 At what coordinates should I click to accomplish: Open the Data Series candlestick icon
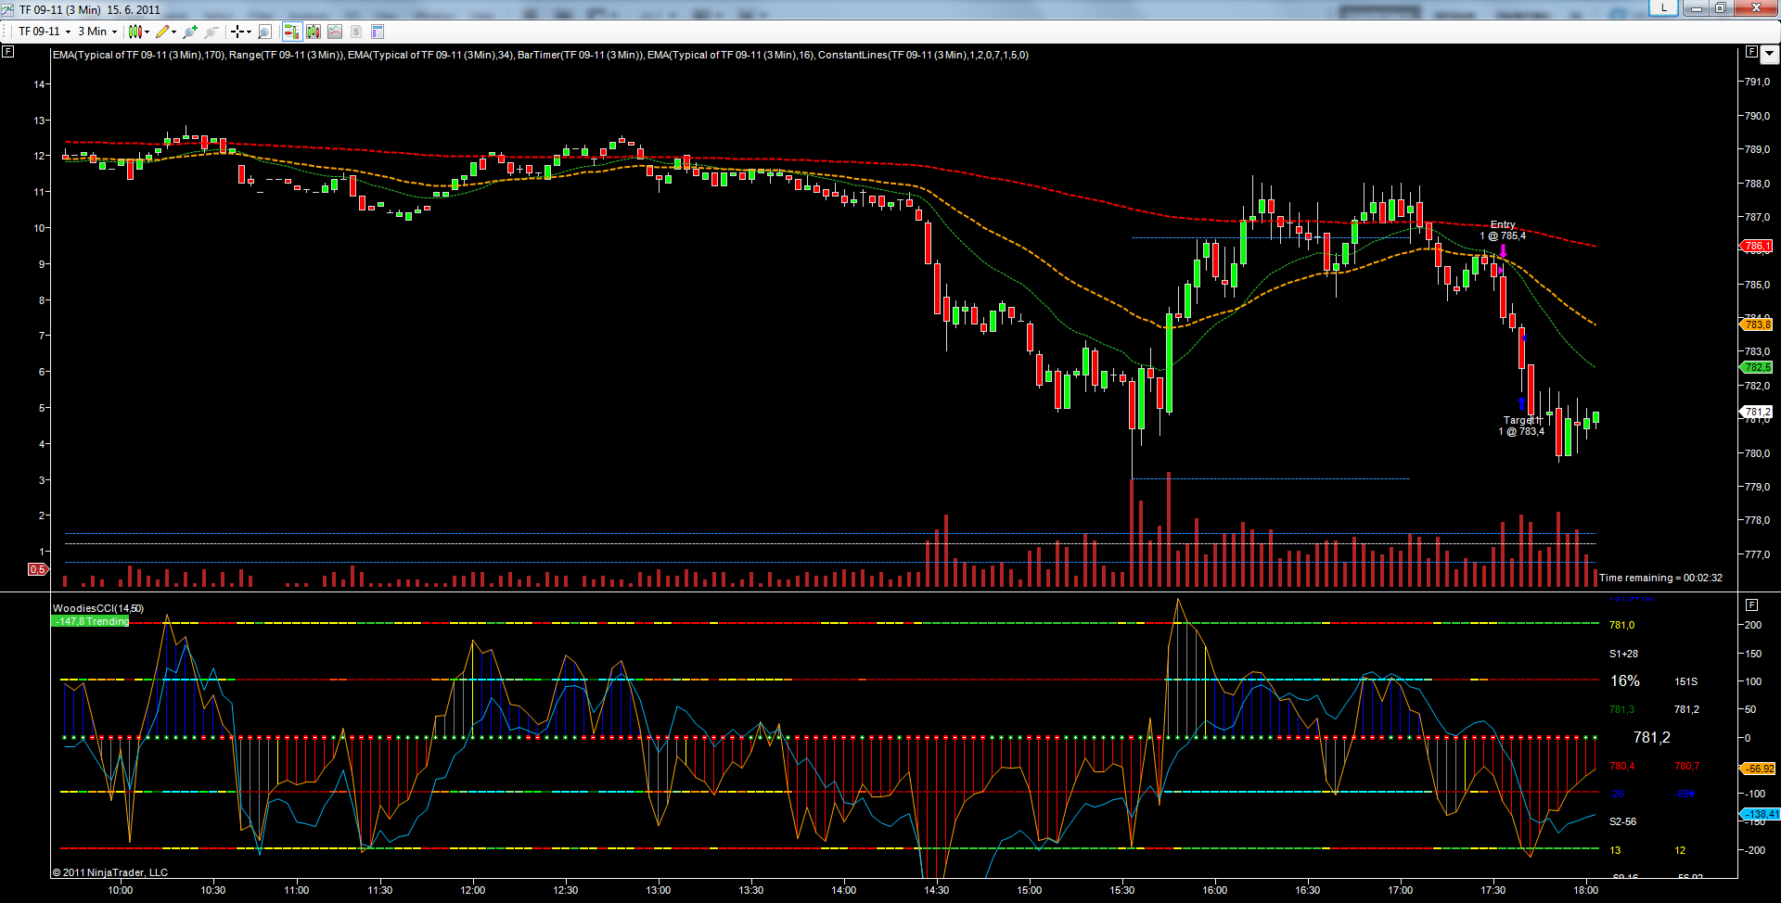[x=314, y=32]
